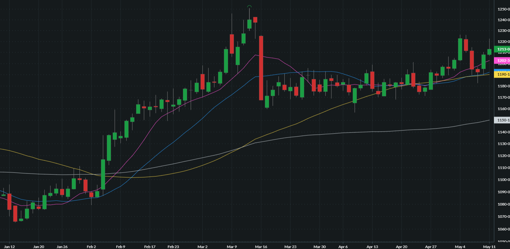The height and width of the screenshot is (249, 510).
Task: Click the 1230-0 price axis label
Action: tap(503, 31)
